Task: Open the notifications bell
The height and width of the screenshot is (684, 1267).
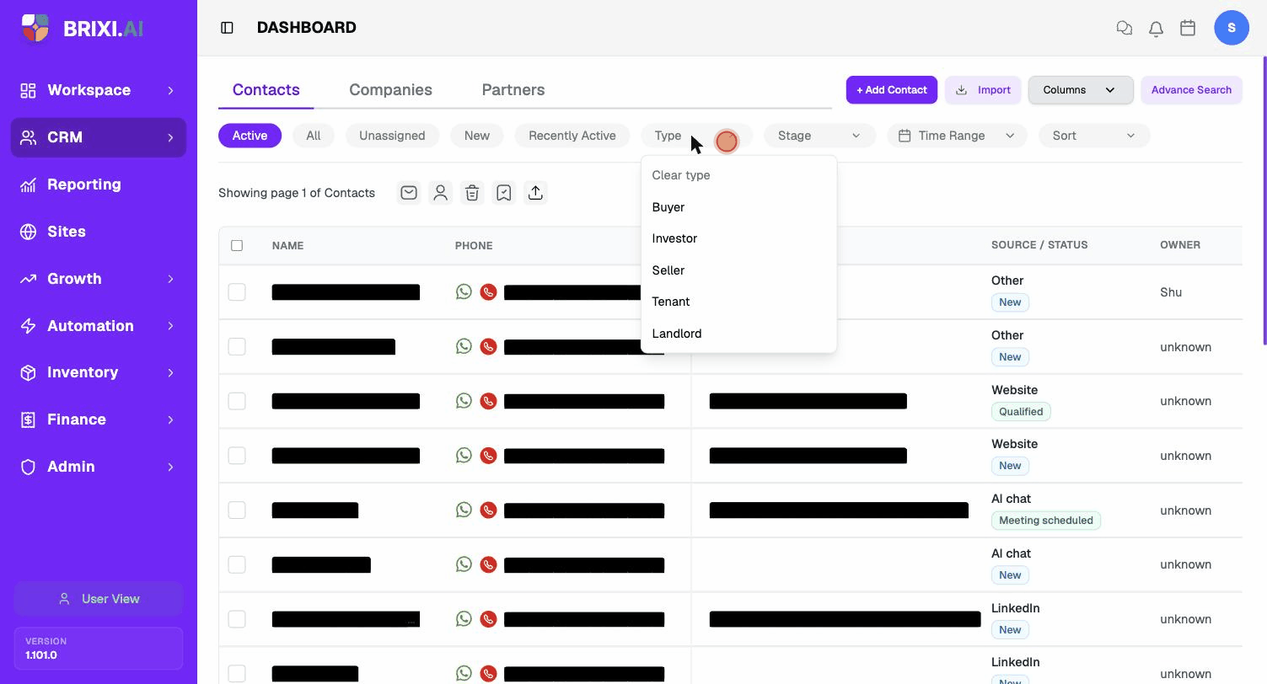Action: tap(1156, 28)
